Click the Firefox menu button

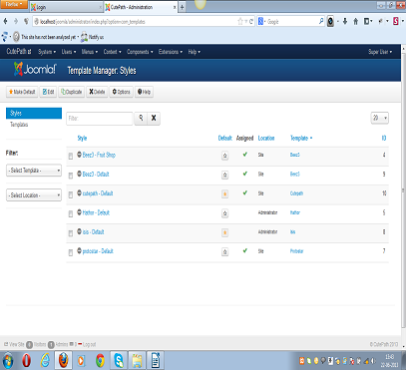pos(14,4)
